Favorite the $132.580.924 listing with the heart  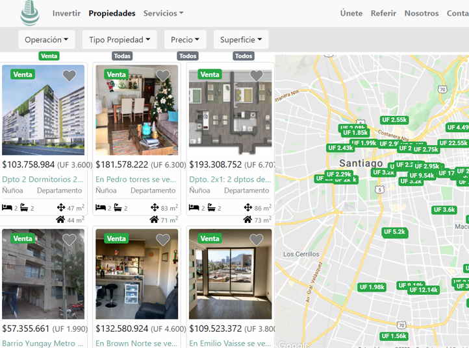click(x=163, y=240)
